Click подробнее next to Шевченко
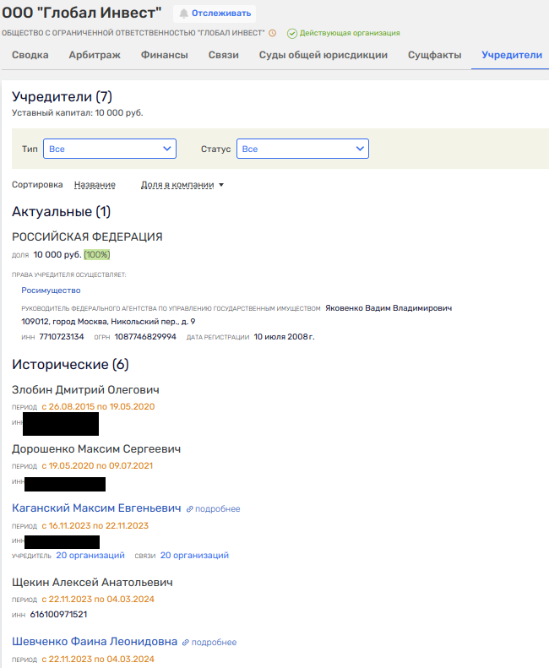This screenshot has width=549, height=668. click(x=214, y=643)
